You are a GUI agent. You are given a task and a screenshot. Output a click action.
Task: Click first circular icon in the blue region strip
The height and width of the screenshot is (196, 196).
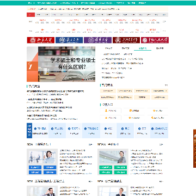click(35, 128)
